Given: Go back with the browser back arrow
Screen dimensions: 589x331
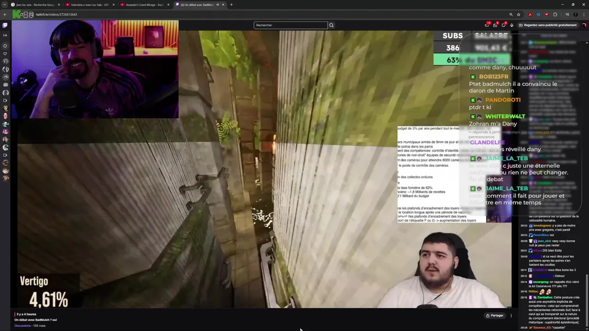Looking at the screenshot, I should point(6,14).
